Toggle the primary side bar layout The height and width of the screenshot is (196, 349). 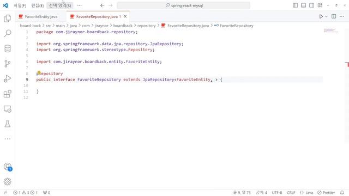click(295, 5)
